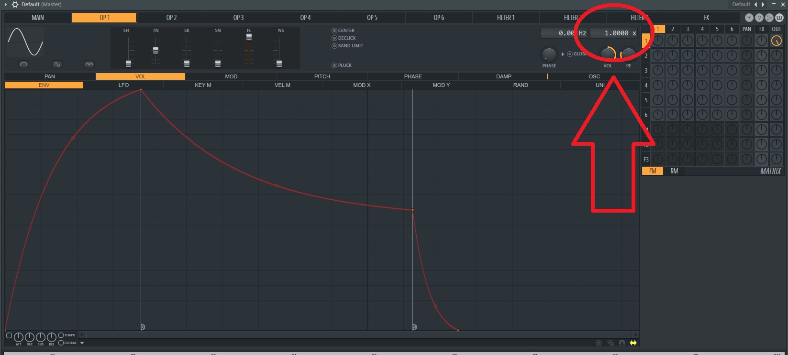The image size is (788, 355).
Task: Open the round dropdown arrow menu near FX
Action: [749, 18]
